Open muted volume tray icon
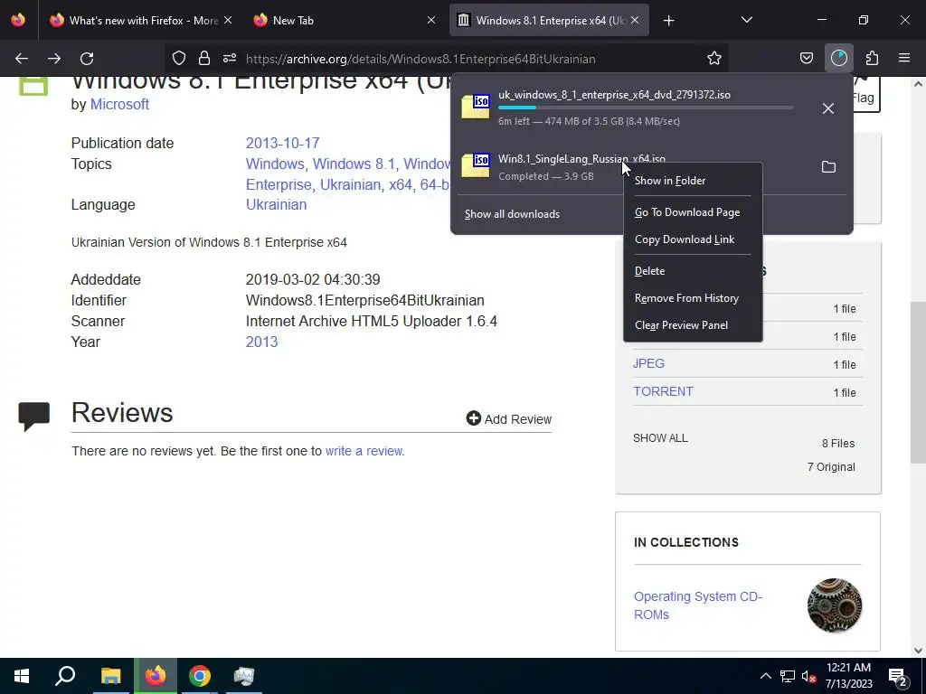The height and width of the screenshot is (694, 926). [x=808, y=676]
